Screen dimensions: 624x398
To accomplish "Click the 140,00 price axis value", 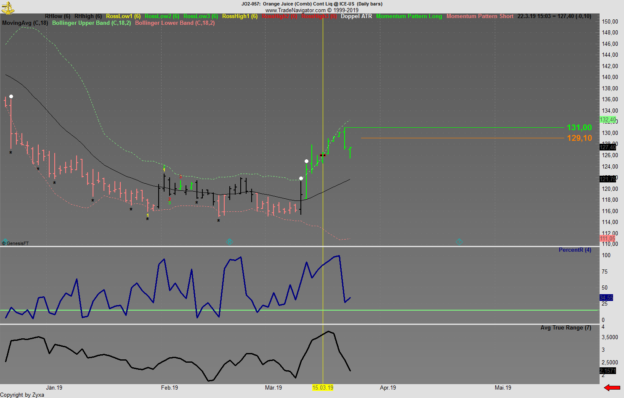I will pyautogui.click(x=610, y=77).
